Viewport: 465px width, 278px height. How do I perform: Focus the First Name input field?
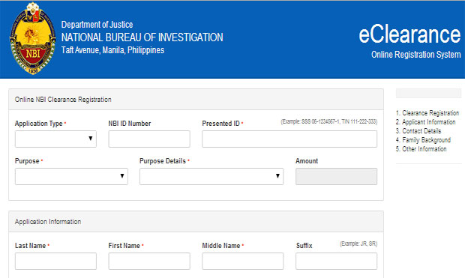click(x=149, y=261)
